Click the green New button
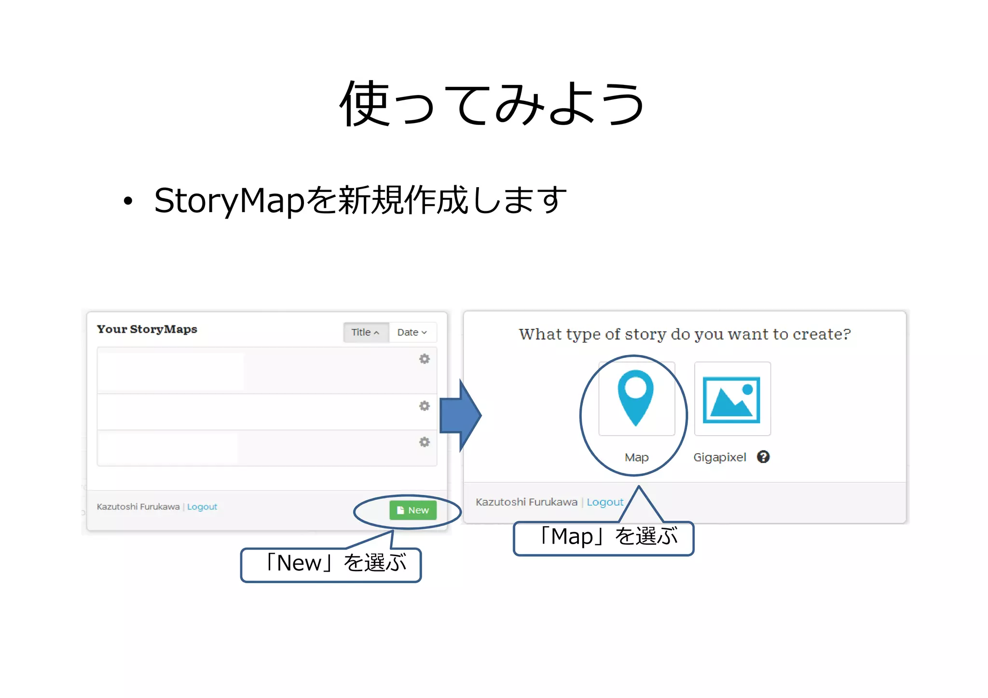Viewport: 988px width, 698px height. tap(413, 510)
